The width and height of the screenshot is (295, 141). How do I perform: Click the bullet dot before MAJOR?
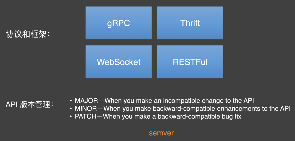pos(71,101)
